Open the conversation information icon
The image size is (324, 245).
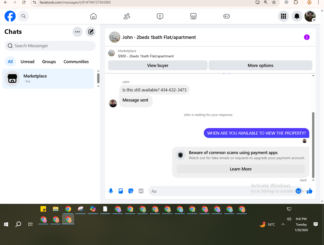(307, 37)
